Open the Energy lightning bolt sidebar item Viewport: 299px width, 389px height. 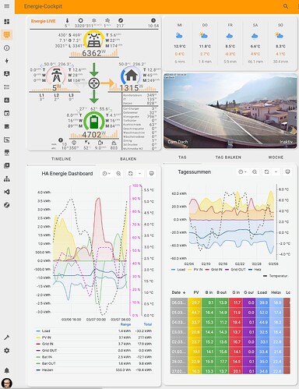coord(7,61)
